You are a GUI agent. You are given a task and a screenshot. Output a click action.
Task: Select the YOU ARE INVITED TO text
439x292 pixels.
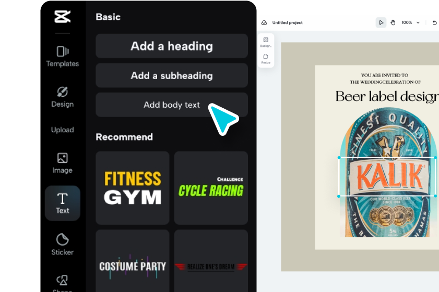pyautogui.click(x=384, y=75)
